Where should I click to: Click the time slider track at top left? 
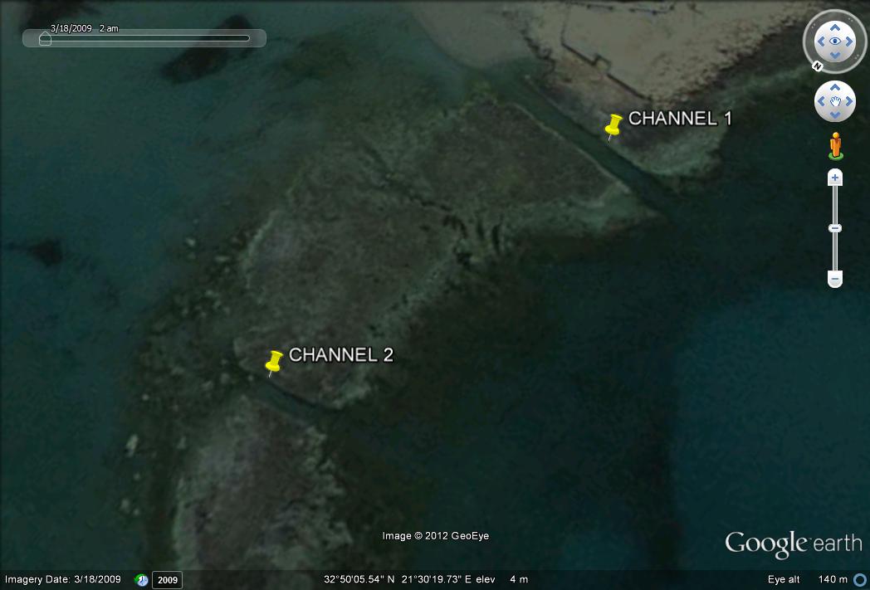click(144, 38)
